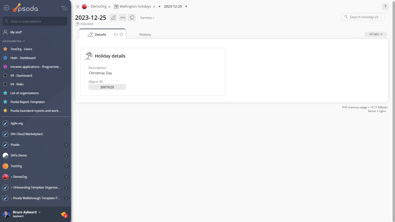Collapse the sidebar with the menu toggle icon
Image resolution: width=395 pixels, height=222 pixels.
[x=64, y=8]
